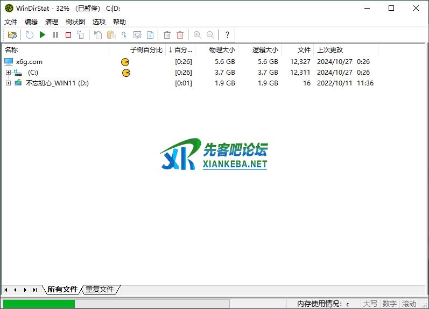429x309 pixels.
Task: Click the green scan progress bar
Action: pyautogui.click(x=39, y=304)
